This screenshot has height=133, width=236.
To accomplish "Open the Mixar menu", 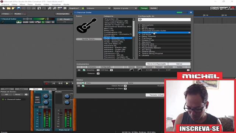I will (x=22, y=4).
